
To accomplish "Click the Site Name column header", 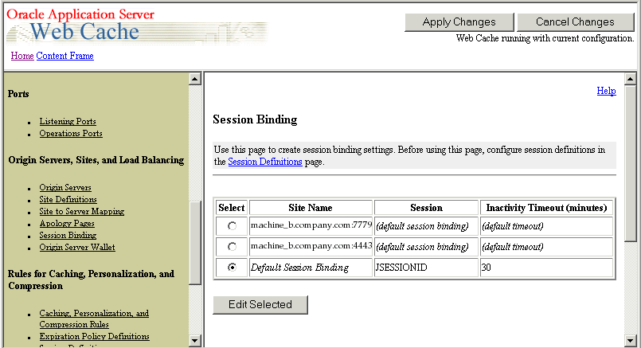I will 311,208.
